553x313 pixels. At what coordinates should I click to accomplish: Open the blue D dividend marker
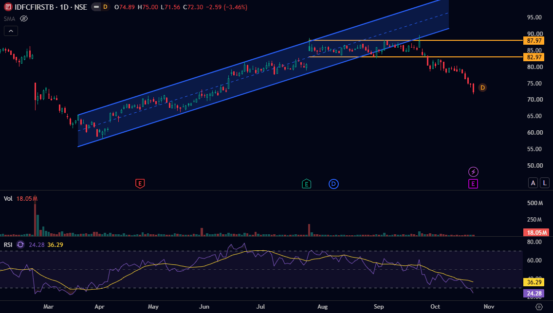point(333,184)
